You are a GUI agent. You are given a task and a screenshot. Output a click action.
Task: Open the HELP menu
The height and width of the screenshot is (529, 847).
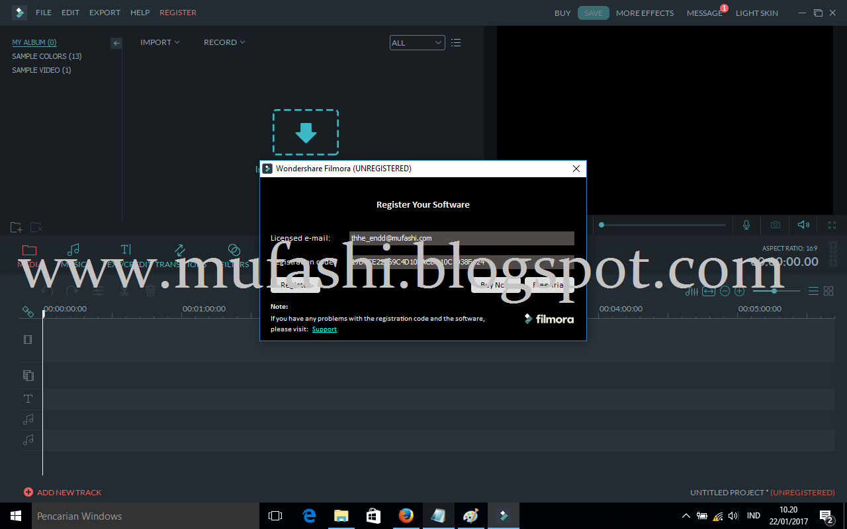140,13
